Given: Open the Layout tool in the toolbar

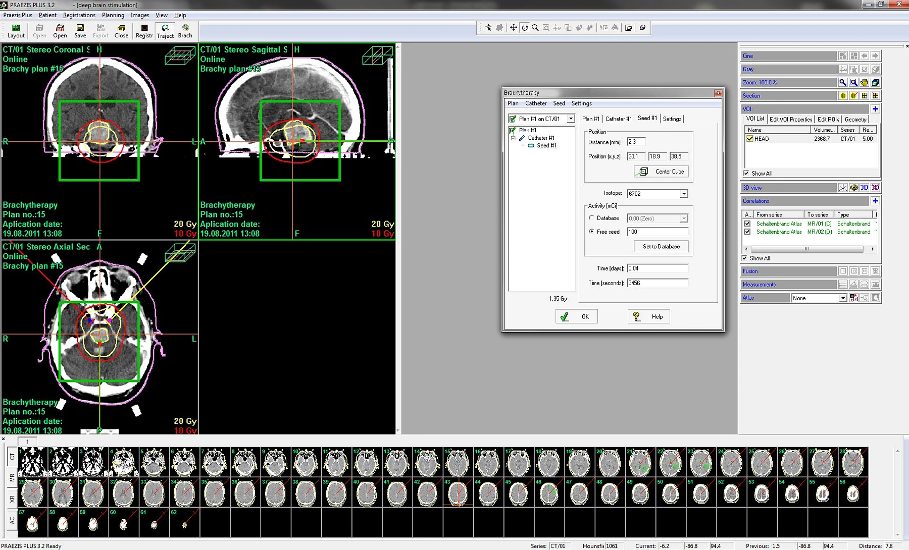Looking at the screenshot, I should (x=16, y=31).
